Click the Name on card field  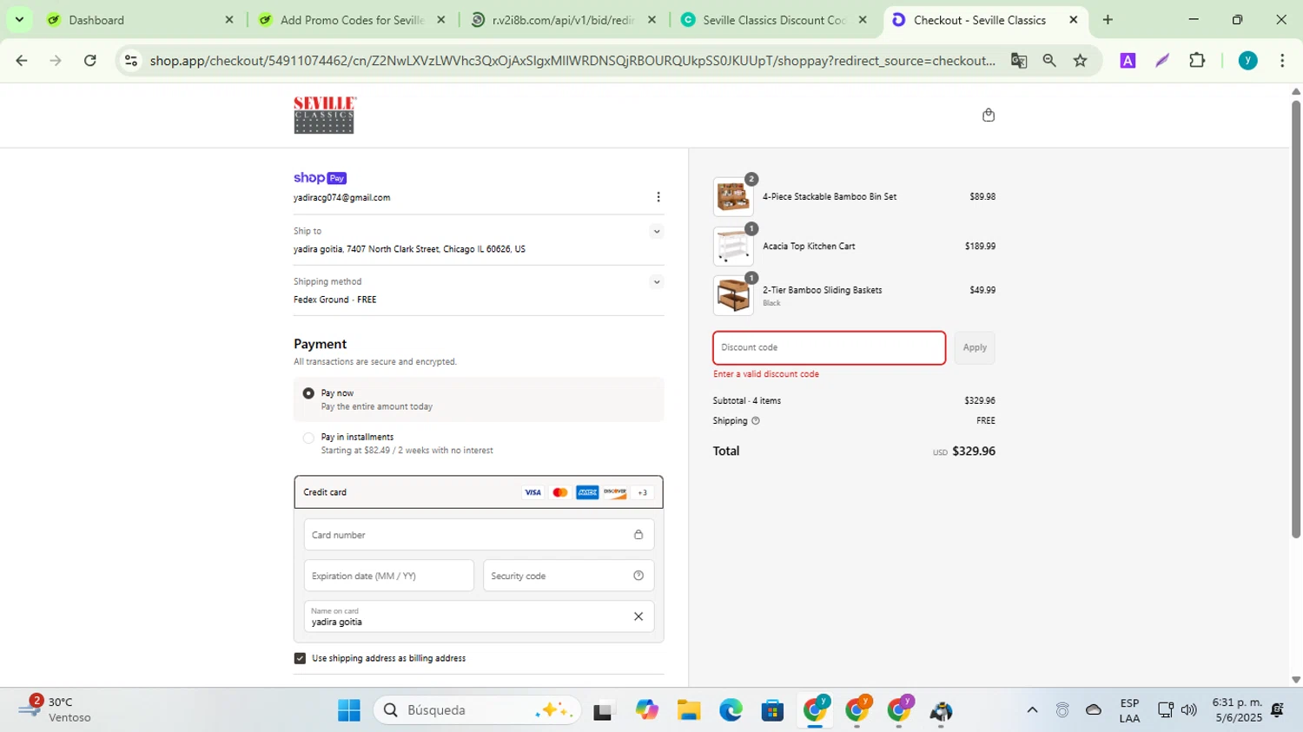coord(479,617)
